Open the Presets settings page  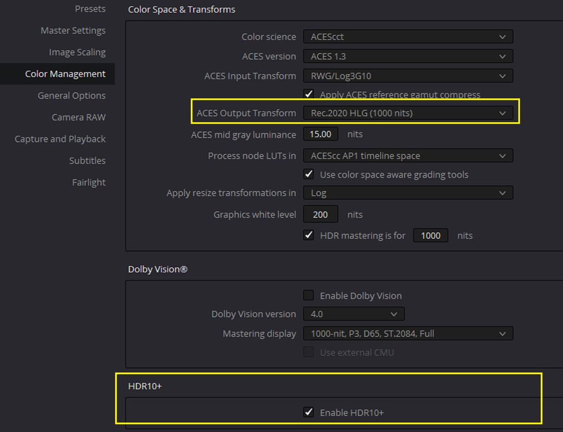point(90,9)
